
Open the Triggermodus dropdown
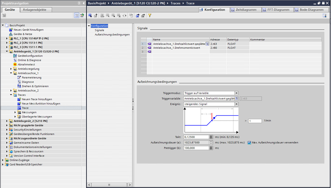click(236, 93)
